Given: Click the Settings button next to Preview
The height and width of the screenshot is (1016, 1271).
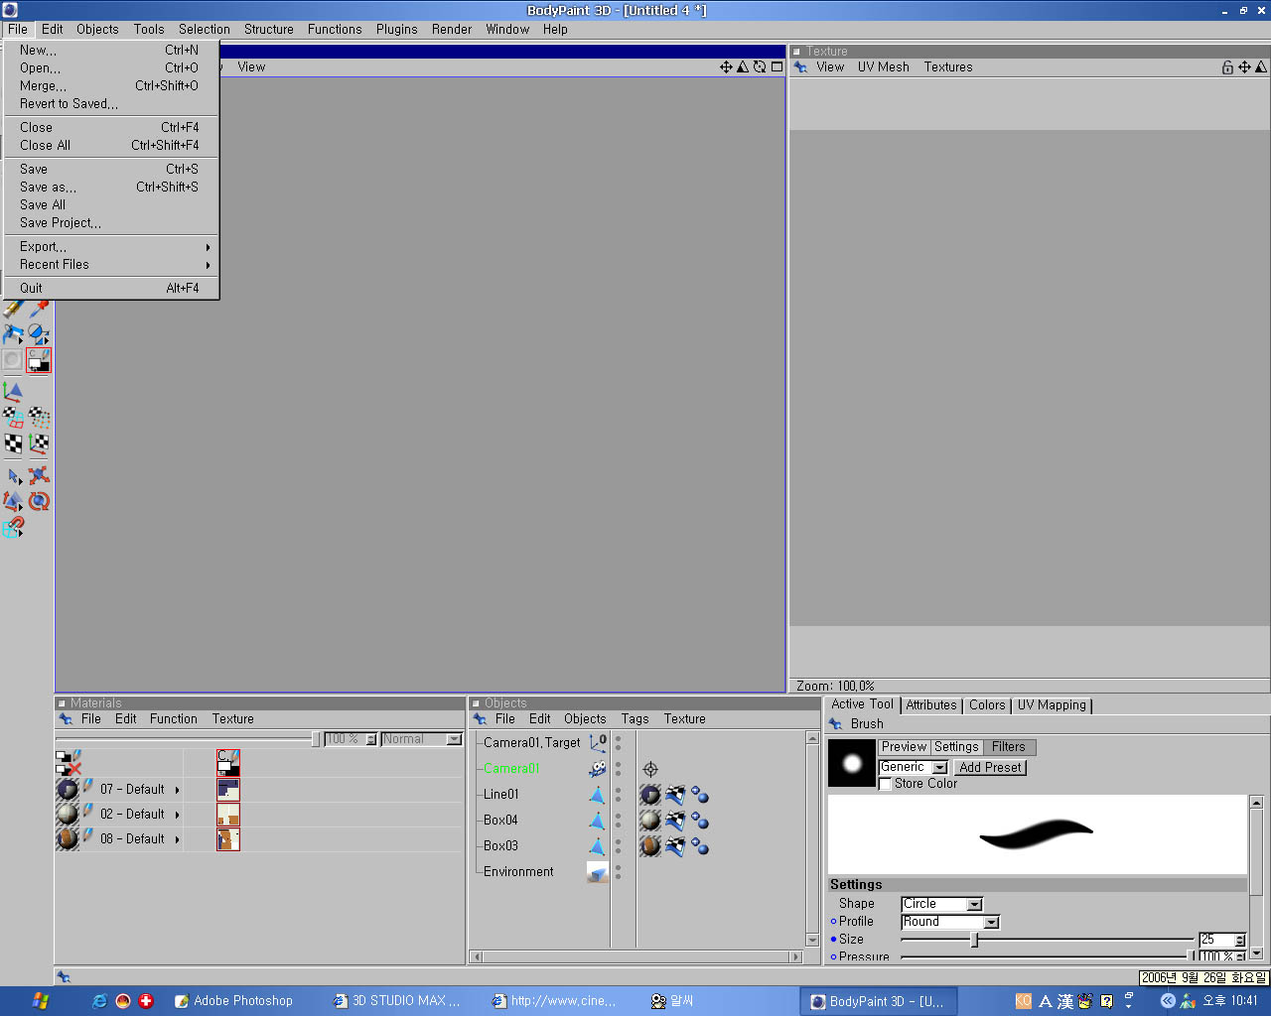Looking at the screenshot, I should pyautogui.click(x=956, y=747).
